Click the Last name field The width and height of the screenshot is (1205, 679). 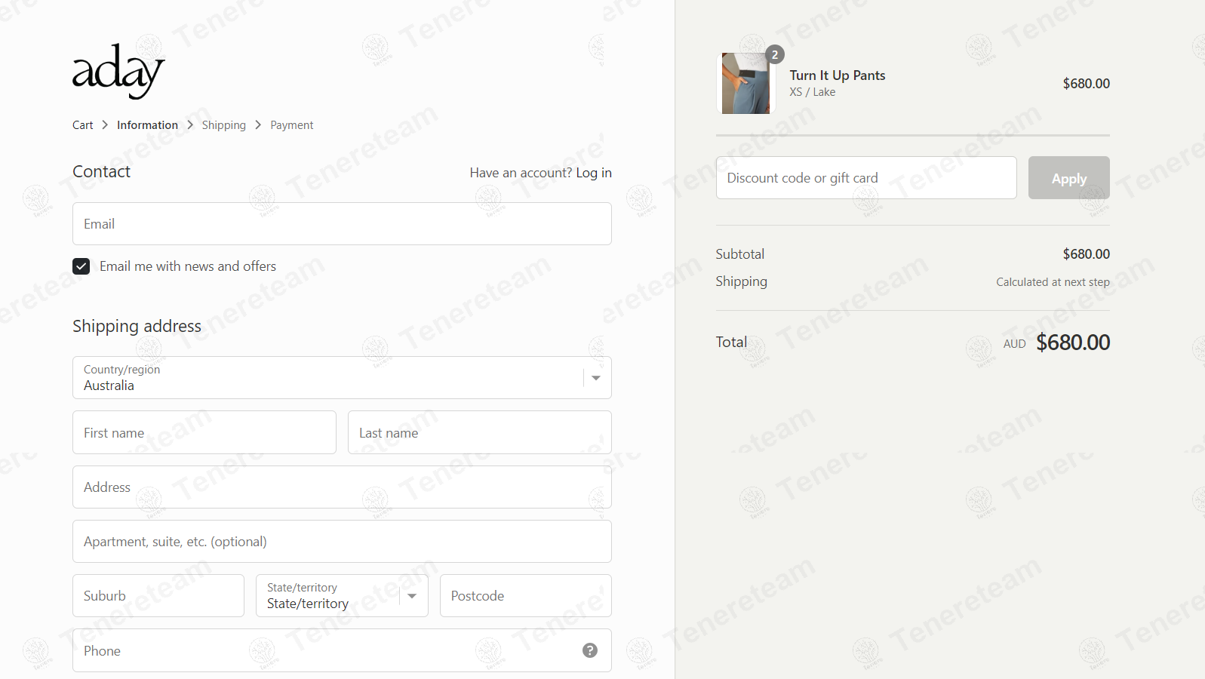480,432
